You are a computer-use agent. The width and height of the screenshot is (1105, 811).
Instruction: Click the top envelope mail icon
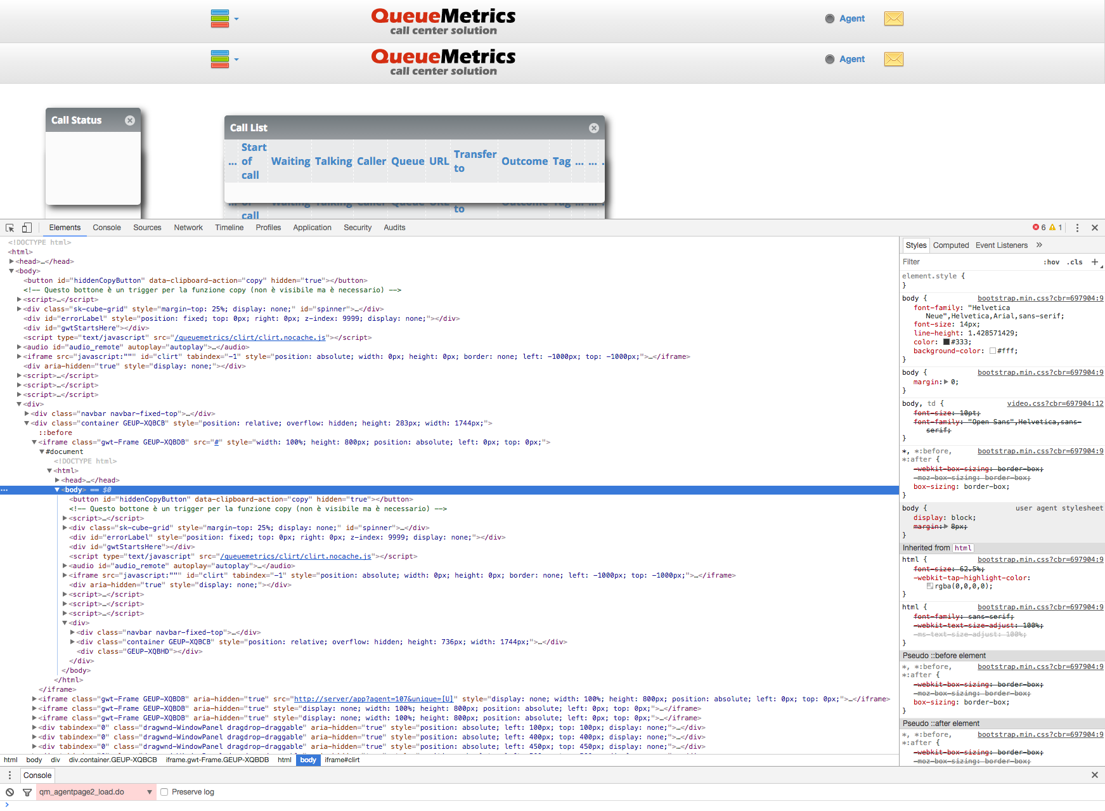(x=894, y=18)
